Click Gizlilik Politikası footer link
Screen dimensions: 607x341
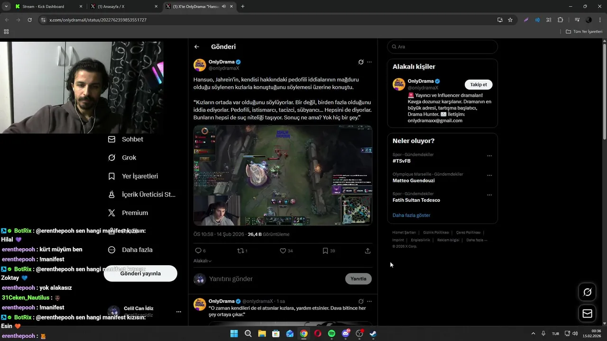436,233
